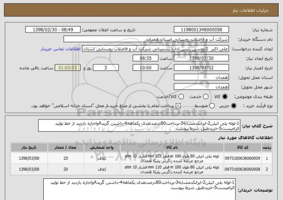Click product code 0973100636060008
The height and width of the screenshot is (200, 283).
(242, 170)
